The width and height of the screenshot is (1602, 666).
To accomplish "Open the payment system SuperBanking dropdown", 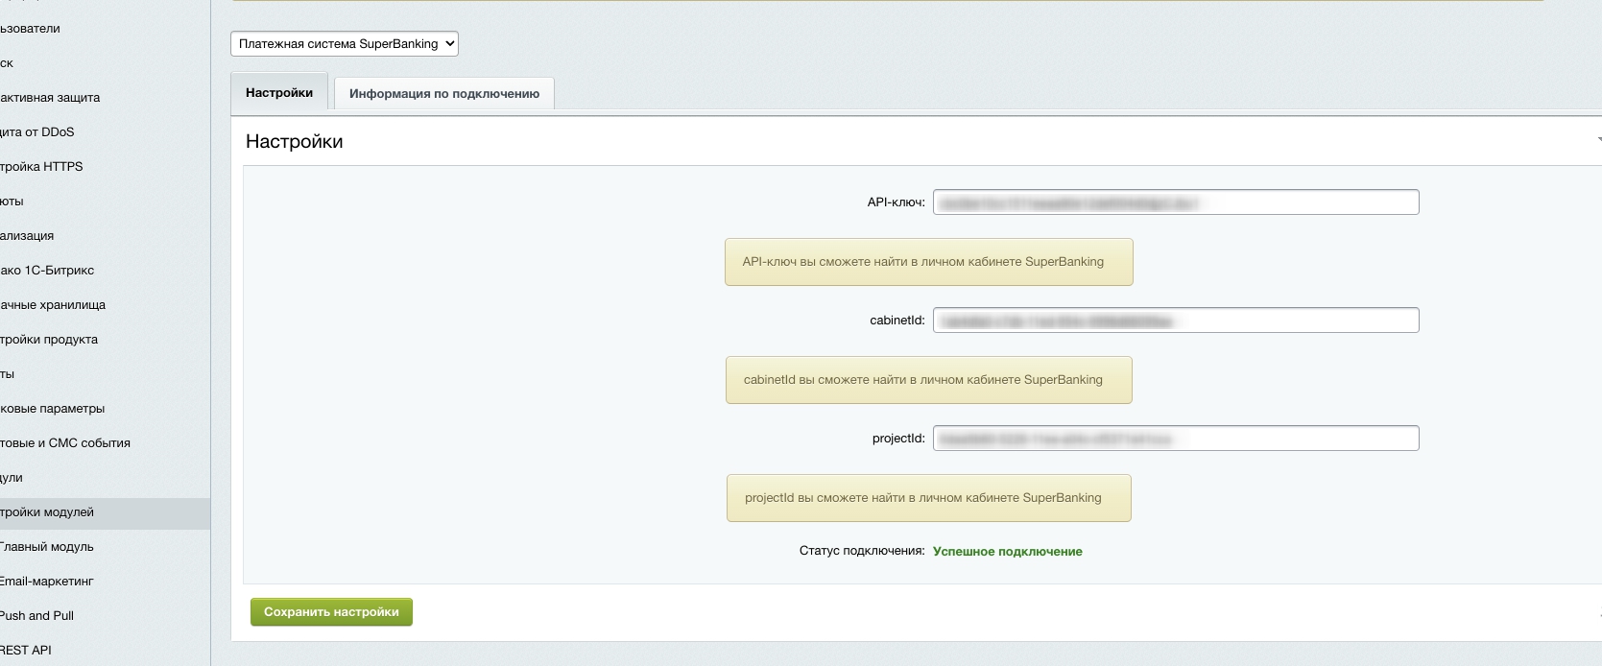I will [x=344, y=44].
